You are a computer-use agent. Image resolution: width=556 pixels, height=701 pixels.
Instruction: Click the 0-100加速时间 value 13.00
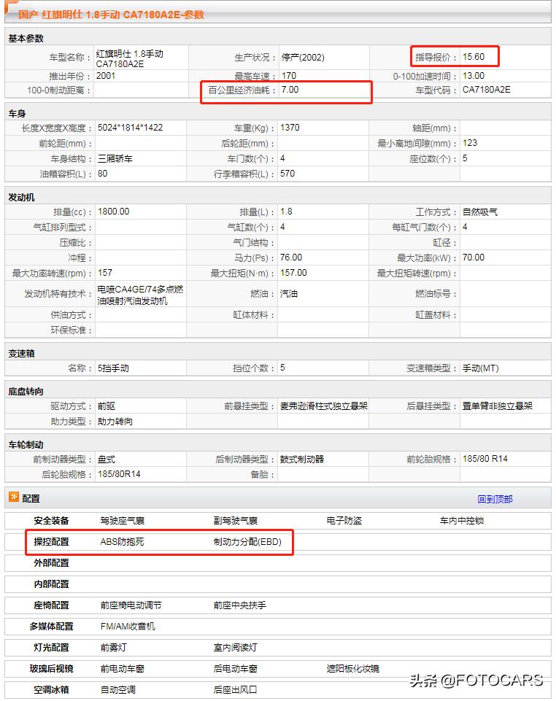[x=474, y=76]
